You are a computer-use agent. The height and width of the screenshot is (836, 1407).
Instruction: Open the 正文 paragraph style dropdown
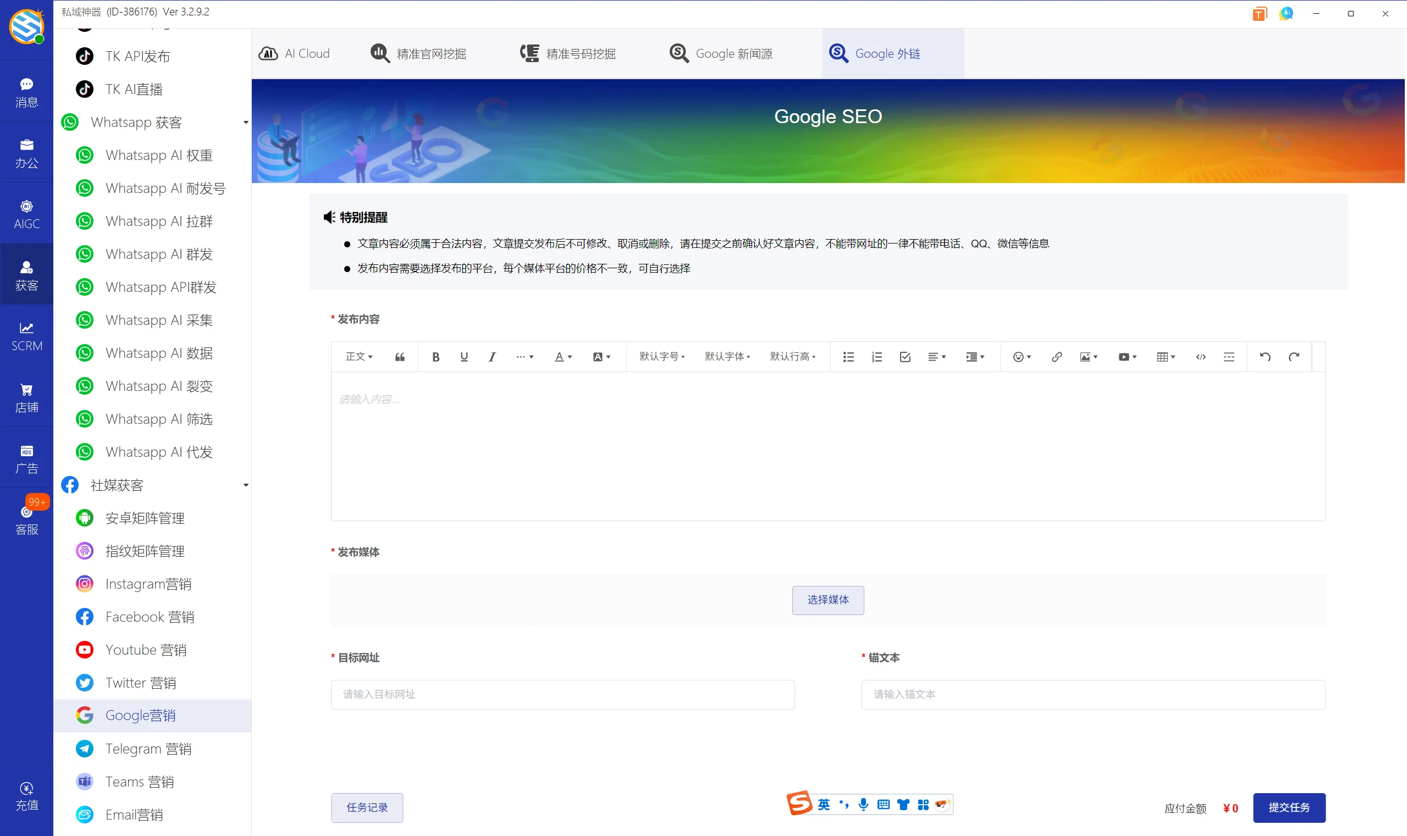pyautogui.click(x=359, y=357)
